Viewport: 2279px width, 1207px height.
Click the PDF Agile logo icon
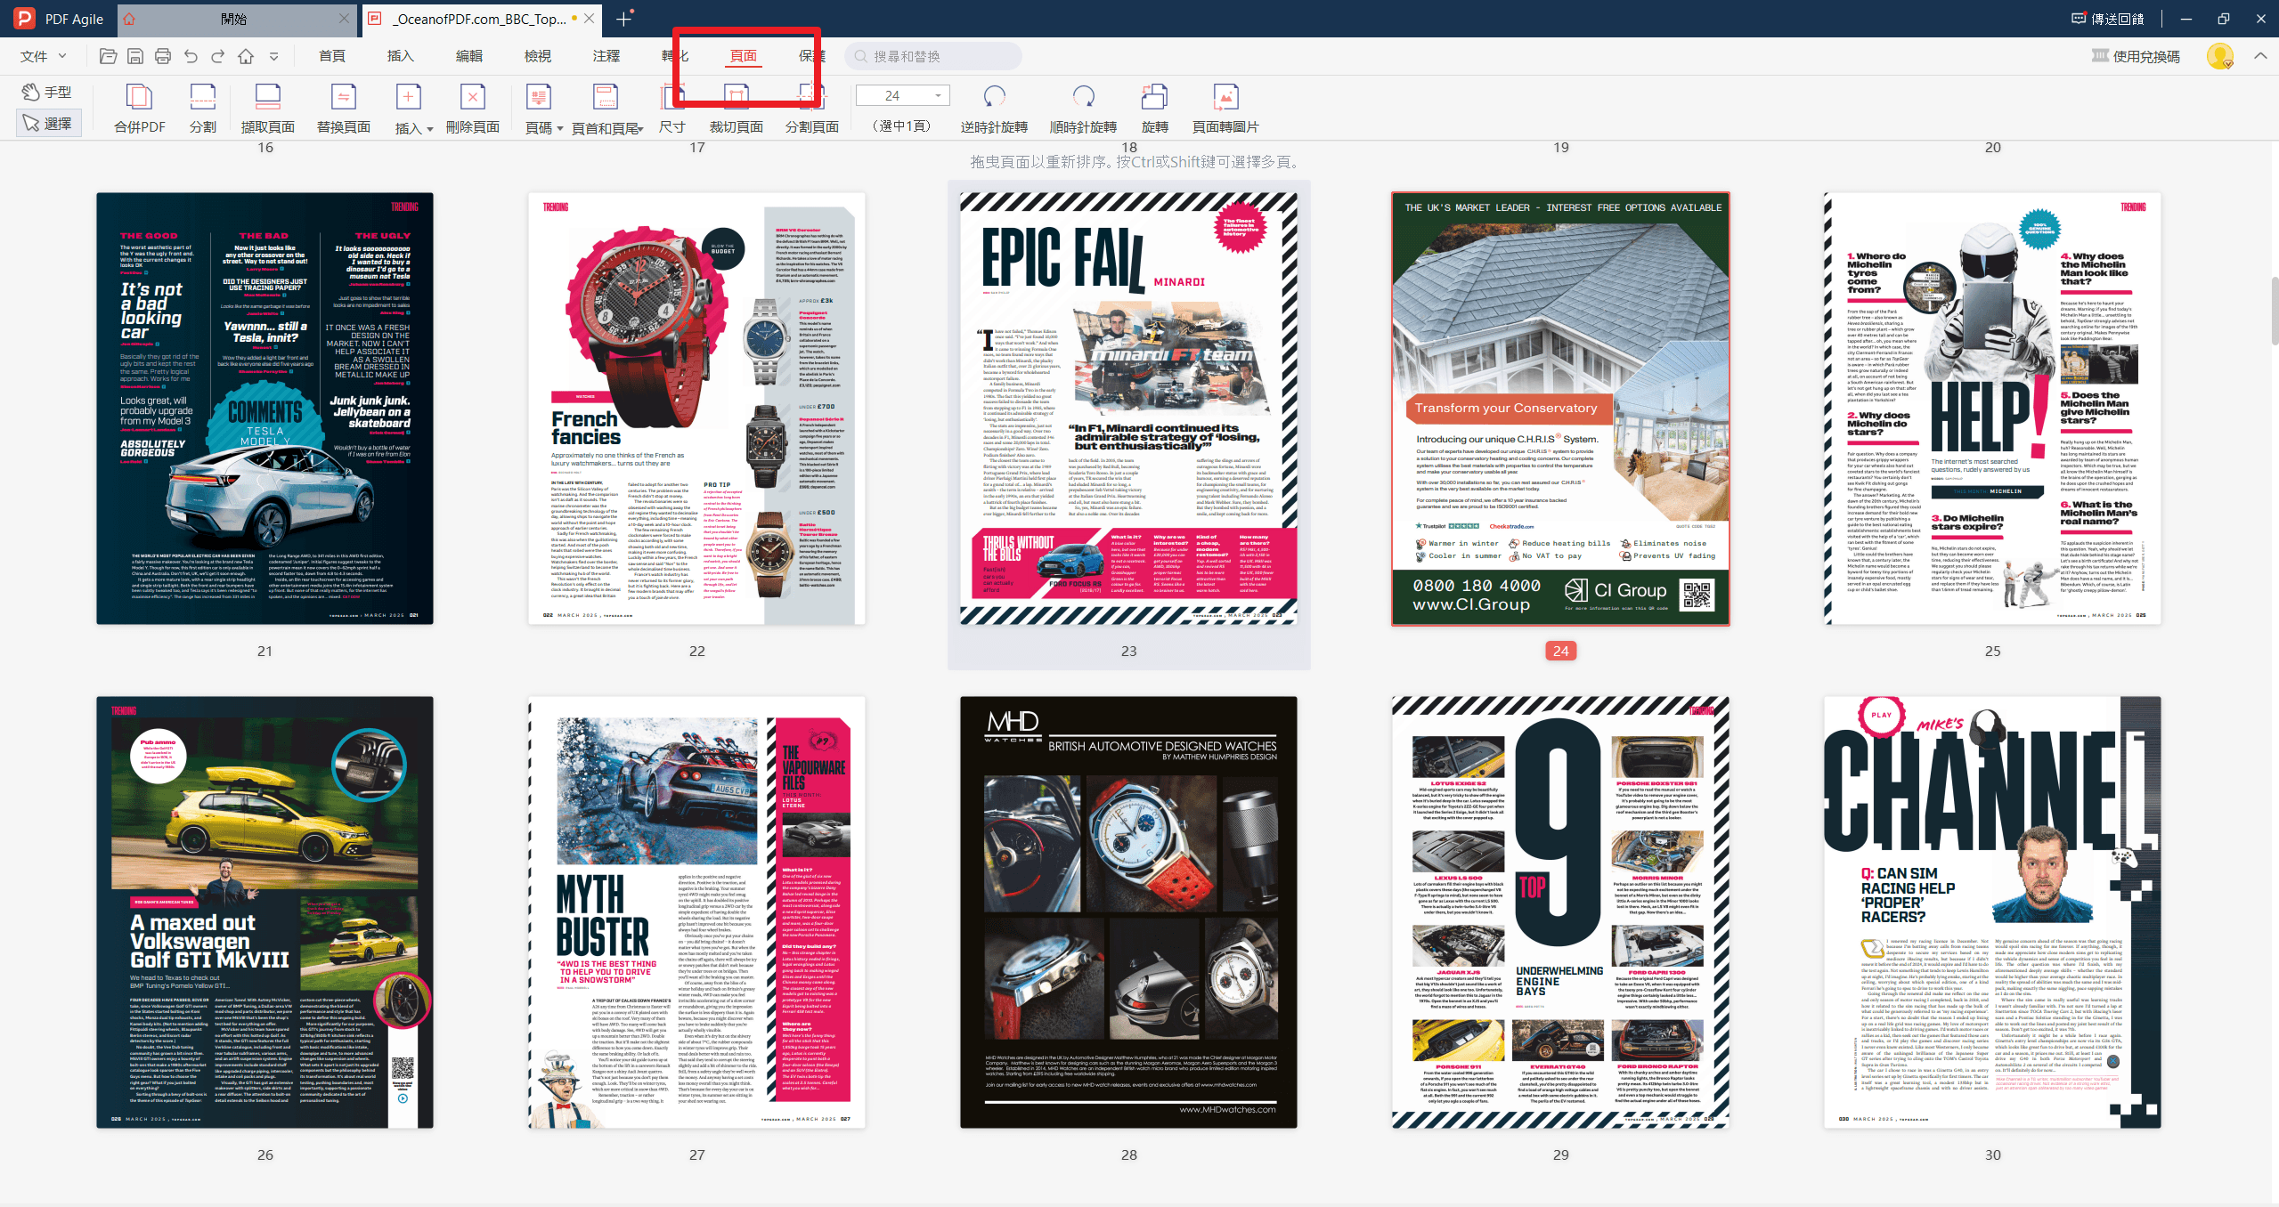tap(23, 19)
